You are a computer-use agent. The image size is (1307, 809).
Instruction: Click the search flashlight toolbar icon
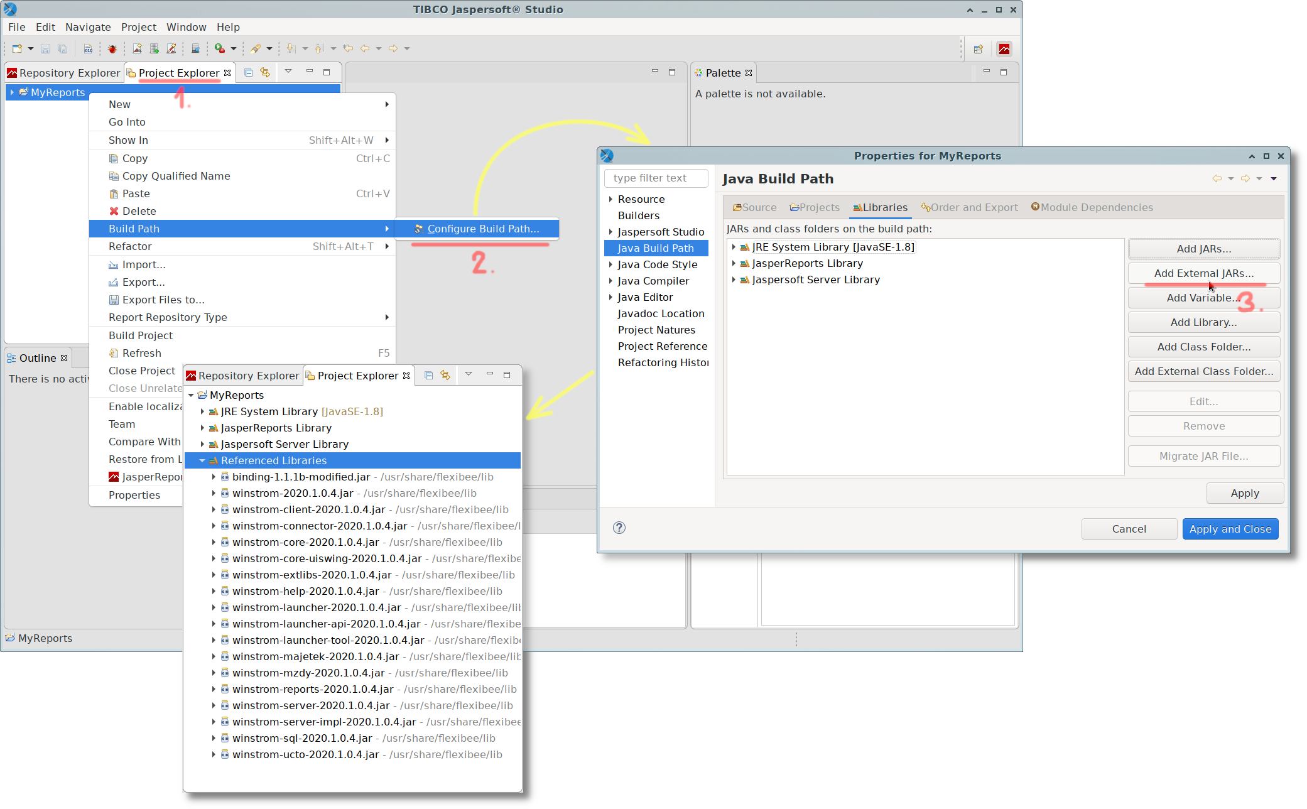256,48
